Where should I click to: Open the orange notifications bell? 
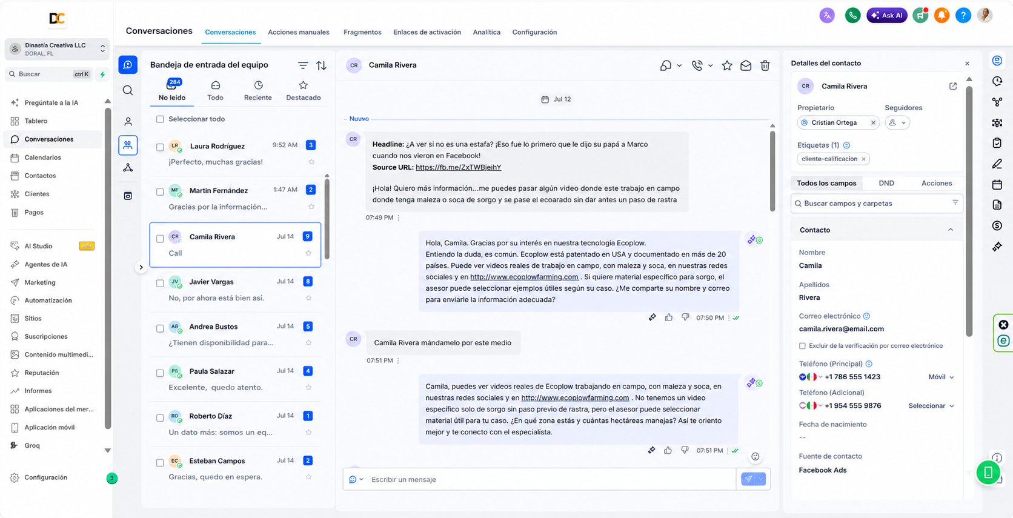(x=942, y=16)
